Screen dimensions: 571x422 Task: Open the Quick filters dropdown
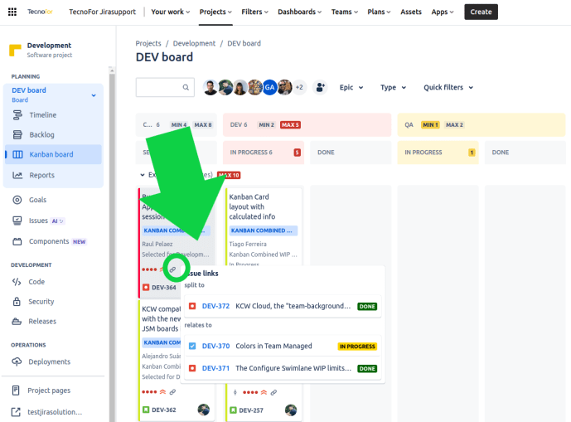pos(448,87)
